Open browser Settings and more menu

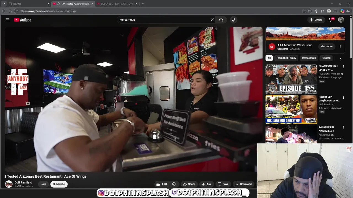click(x=335, y=11)
